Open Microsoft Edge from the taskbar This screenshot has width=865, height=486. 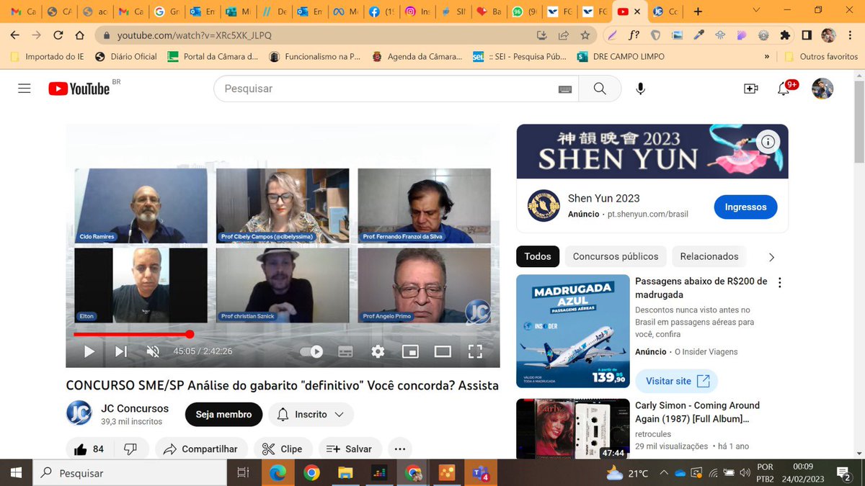(278, 473)
